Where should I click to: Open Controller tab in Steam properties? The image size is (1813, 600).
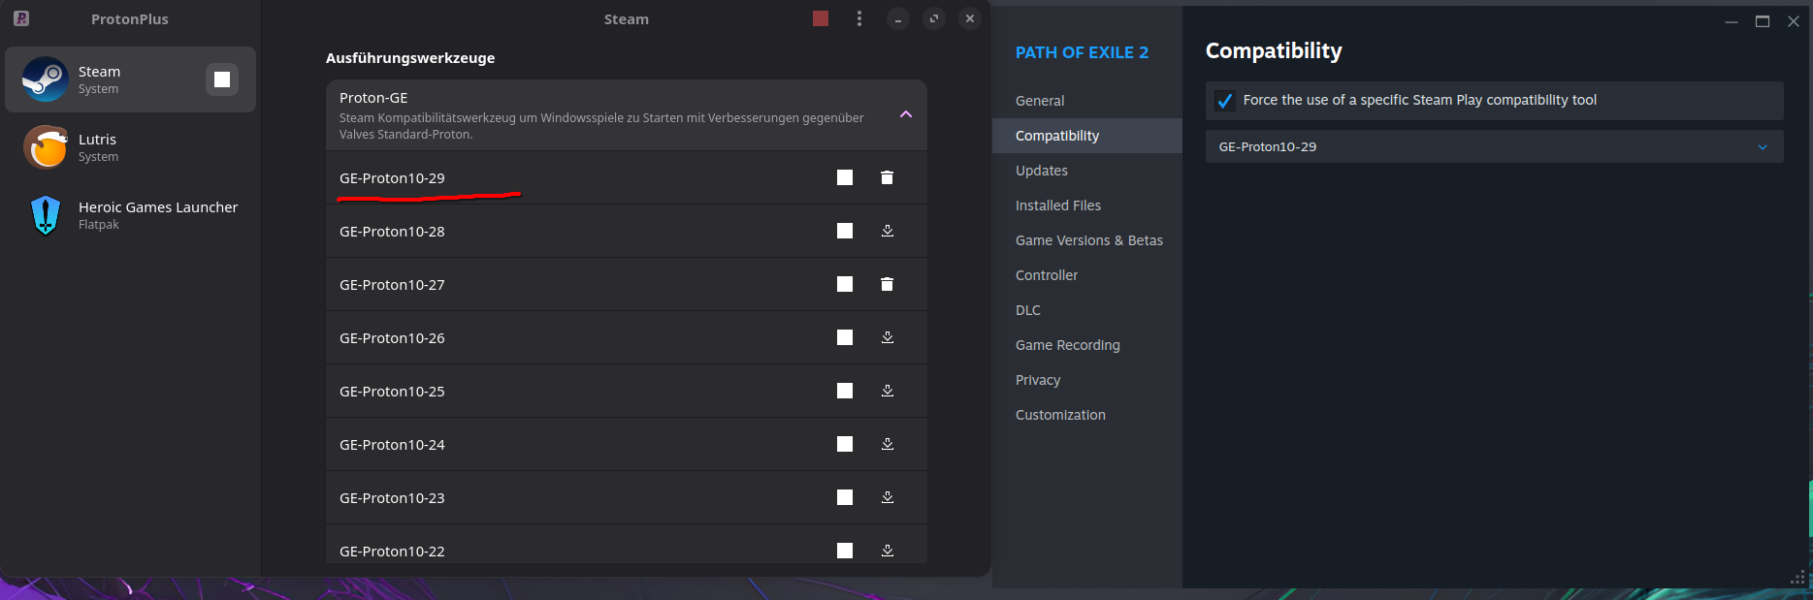tap(1047, 275)
